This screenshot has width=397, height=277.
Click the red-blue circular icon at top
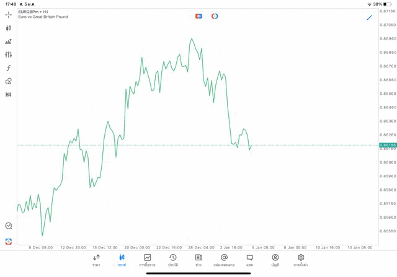click(x=215, y=16)
